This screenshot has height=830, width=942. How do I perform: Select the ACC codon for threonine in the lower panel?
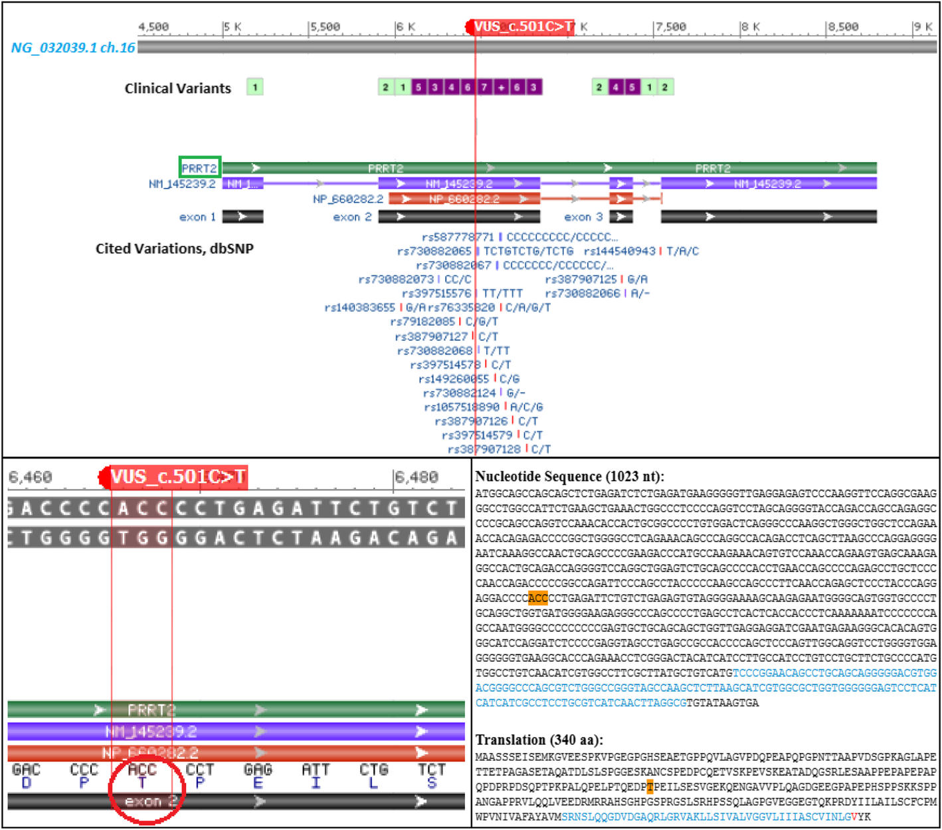[142, 770]
